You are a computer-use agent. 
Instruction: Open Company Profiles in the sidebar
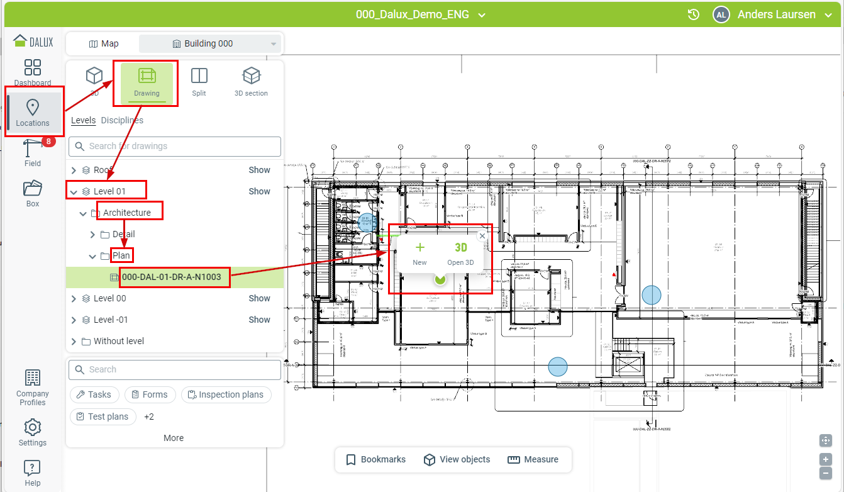(x=33, y=388)
